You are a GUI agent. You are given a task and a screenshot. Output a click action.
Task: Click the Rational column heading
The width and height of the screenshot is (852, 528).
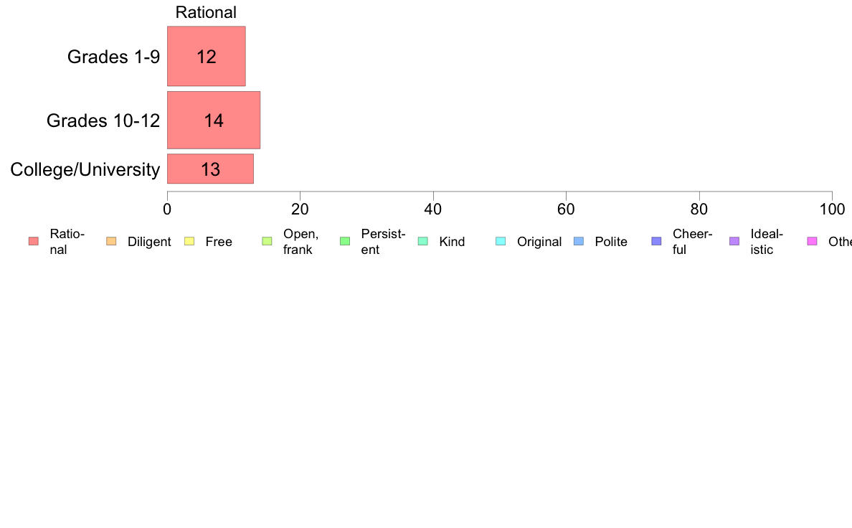coord(206,12)
